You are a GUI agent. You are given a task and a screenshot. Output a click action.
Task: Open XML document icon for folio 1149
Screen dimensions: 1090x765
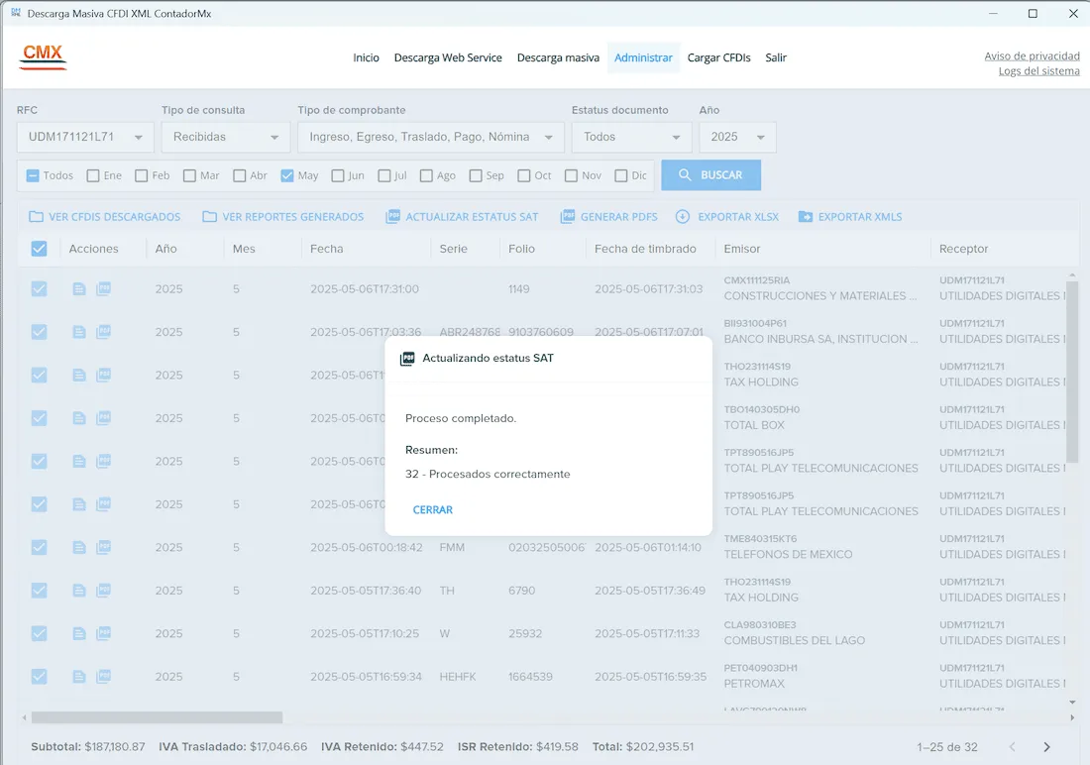tap(79, 289)
